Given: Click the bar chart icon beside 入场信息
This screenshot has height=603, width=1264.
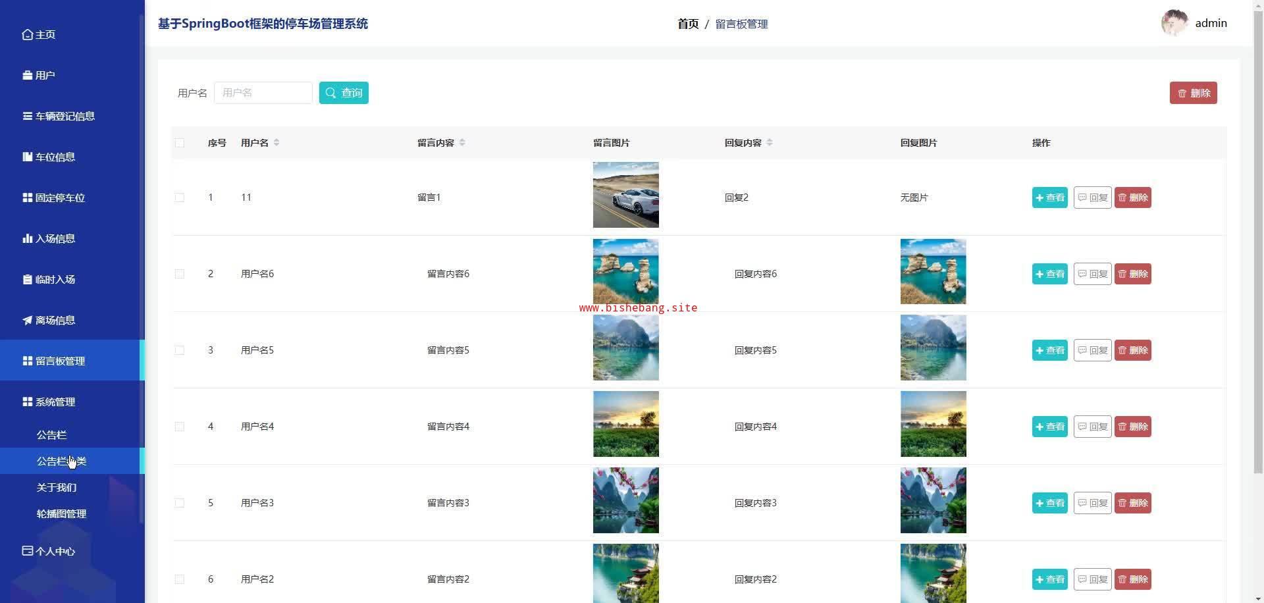Looking at the screenshot, I should tap(27, 238).
